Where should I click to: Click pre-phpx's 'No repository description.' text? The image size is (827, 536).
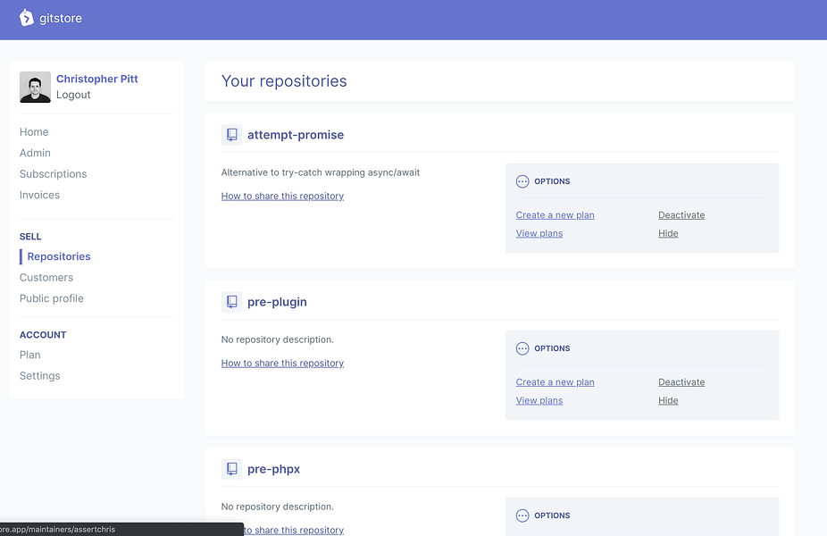coord(278,507)
